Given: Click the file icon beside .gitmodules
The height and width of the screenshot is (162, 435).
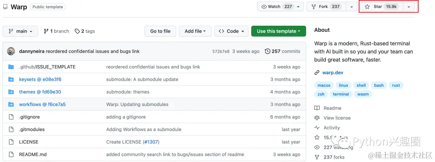Looking at the screenshot, I should (11, 129).
